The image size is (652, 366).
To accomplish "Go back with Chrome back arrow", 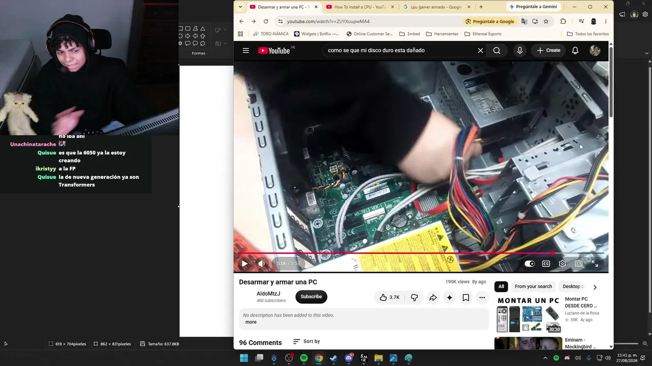I will 241,21.
